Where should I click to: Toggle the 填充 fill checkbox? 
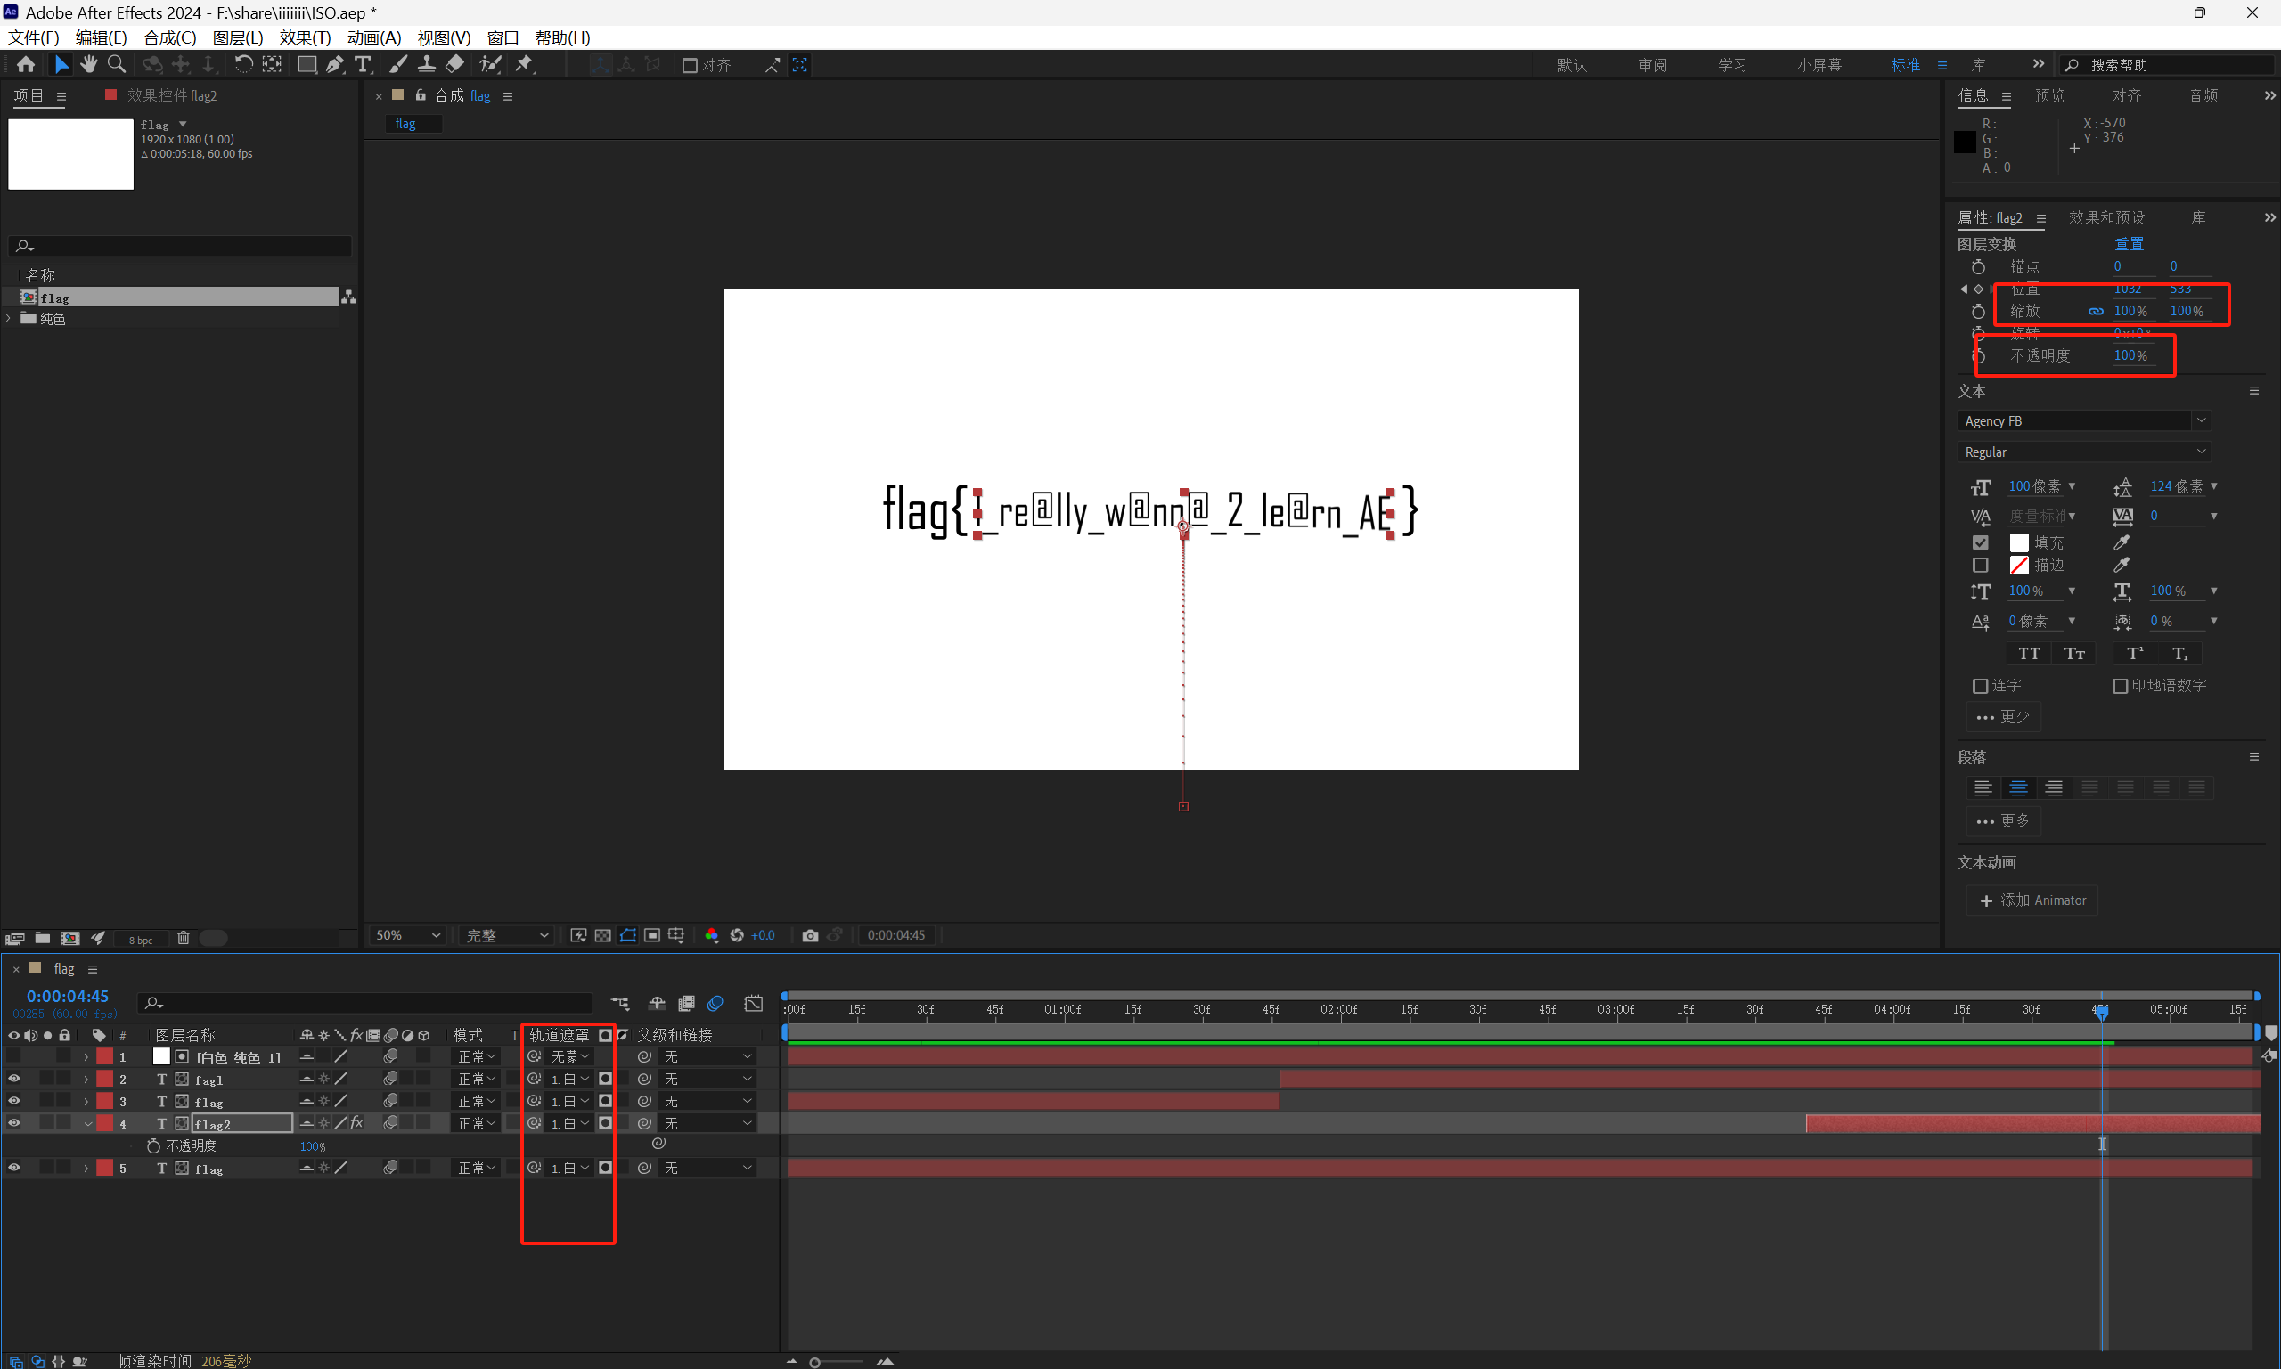[1980, 542]
